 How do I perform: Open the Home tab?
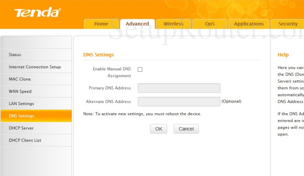[x=101, y=24]
